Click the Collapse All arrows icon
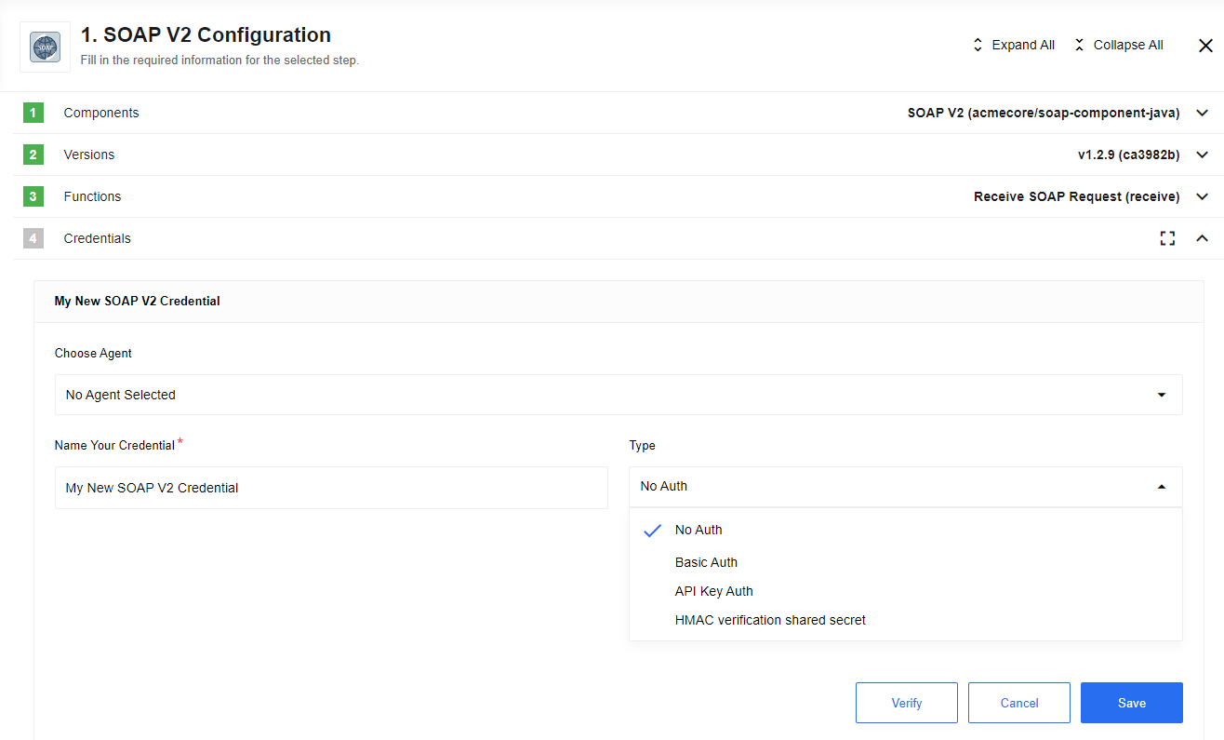1224x740 pixels. [1079, 45]
